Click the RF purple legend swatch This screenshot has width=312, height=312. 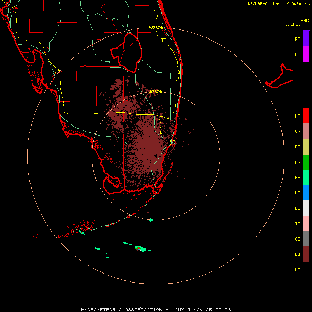306,39
